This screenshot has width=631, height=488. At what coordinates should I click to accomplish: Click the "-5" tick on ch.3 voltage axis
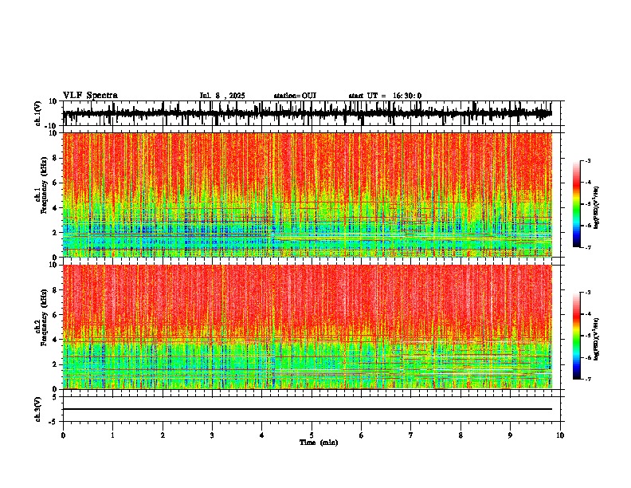click(53, 422)
